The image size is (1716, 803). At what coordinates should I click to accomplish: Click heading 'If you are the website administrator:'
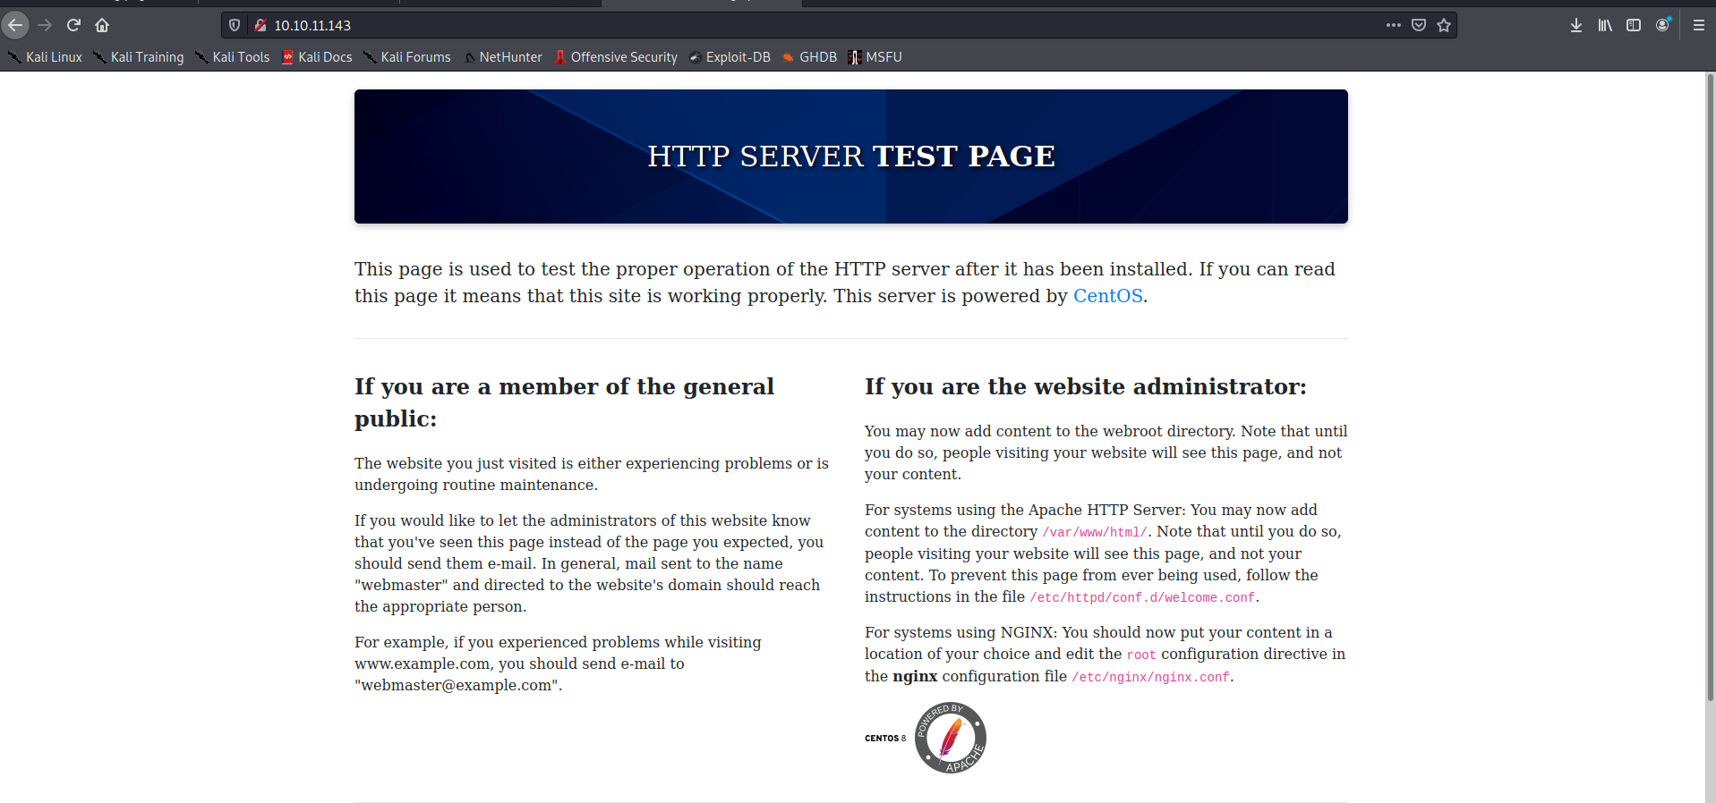1086,386
